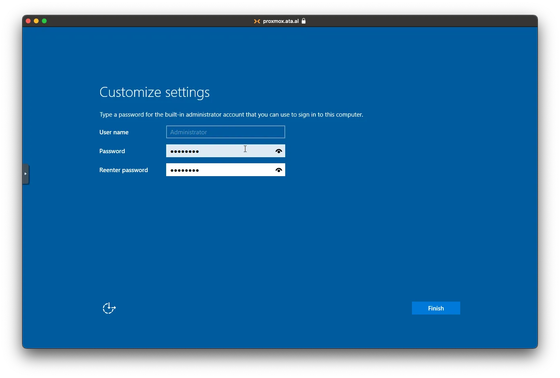Open the Ease of Access icon
Screen dimensions: 560x378
tap(109, 308)
